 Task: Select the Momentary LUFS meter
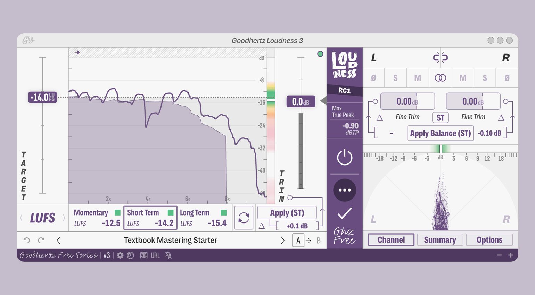tap(97, 218)
